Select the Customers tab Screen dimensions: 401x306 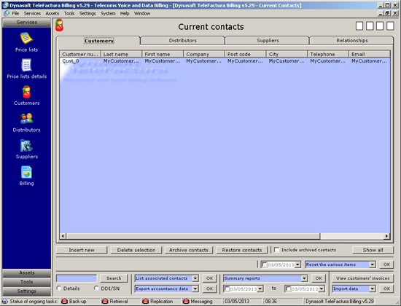(98, 41)
